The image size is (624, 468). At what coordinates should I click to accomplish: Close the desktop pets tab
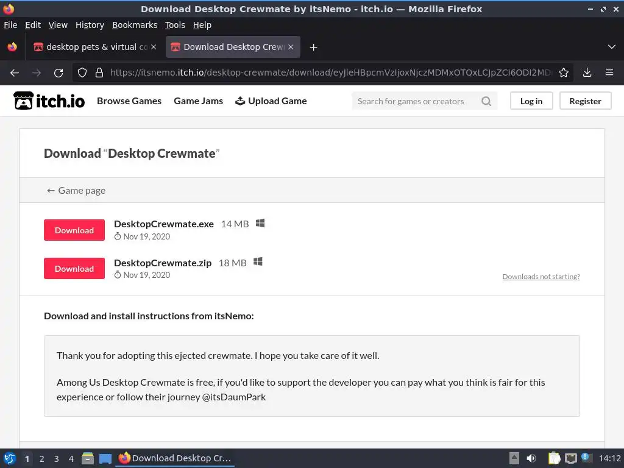[154, 47]
